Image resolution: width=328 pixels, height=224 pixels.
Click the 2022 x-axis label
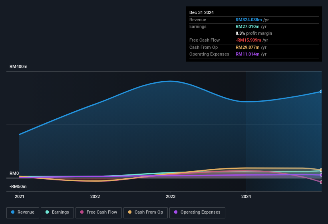95,196
